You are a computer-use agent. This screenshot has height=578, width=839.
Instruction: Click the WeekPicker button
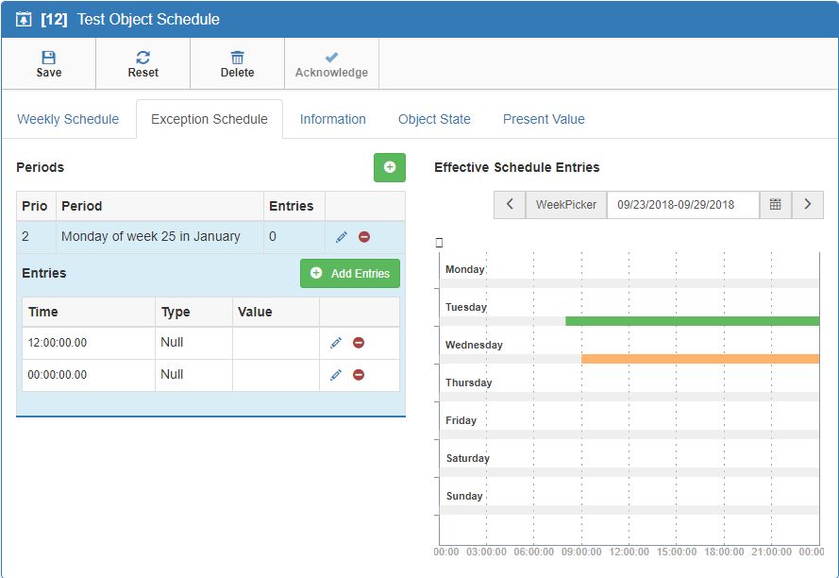(x=565, y=204)
